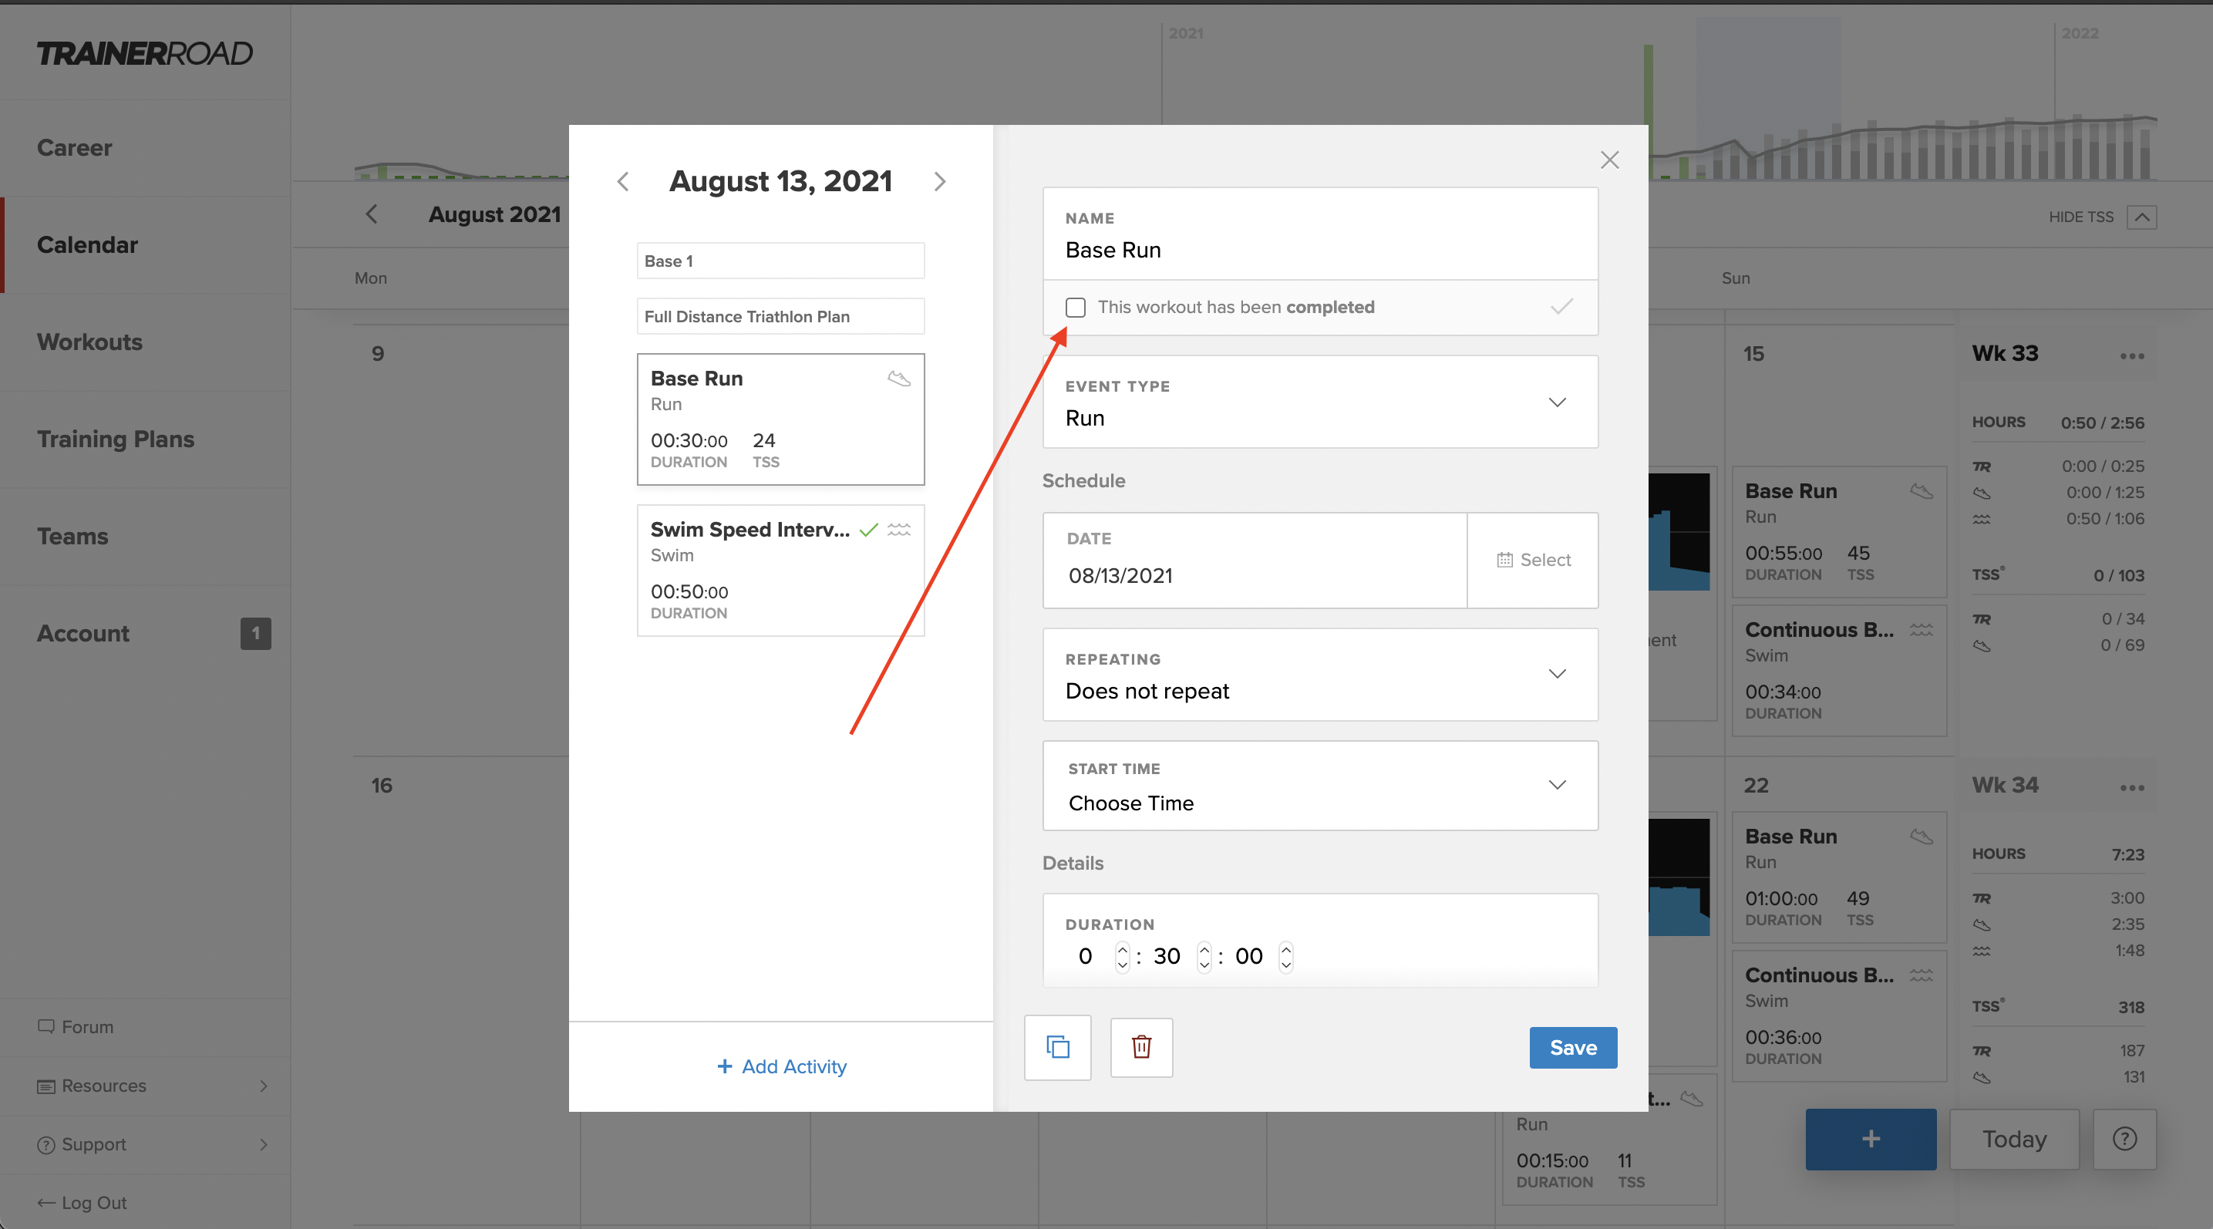
Task: Click calendar icon Select date button
Action: click(x=1533, y=560)
